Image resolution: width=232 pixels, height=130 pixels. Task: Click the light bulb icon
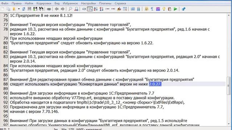(164, 9)
